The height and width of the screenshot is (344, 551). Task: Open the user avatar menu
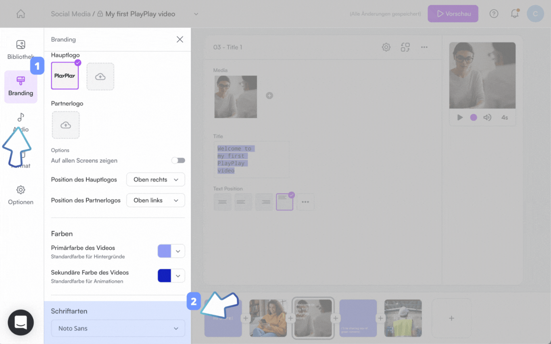[x=535, y=14]
